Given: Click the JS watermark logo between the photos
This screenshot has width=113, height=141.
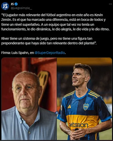Looking at the screenshot, I should tap(57, 113).
